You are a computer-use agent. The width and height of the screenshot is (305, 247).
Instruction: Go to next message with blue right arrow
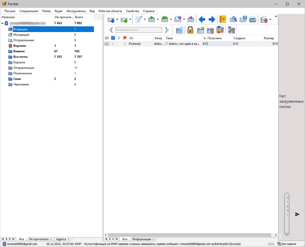(212, 20)
